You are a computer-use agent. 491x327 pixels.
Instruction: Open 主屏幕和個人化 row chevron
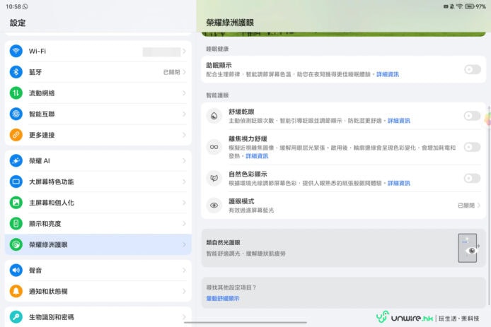(185, 203)
